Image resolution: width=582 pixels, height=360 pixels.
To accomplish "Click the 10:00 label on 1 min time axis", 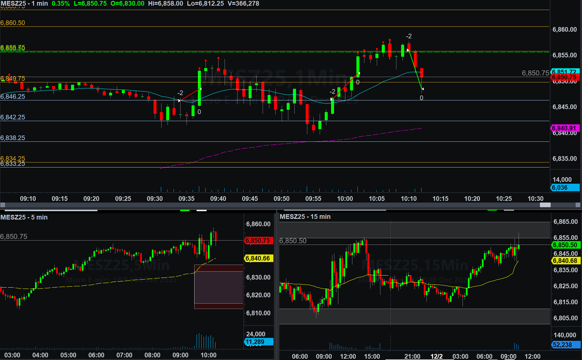I will click(x=345, y=199).
